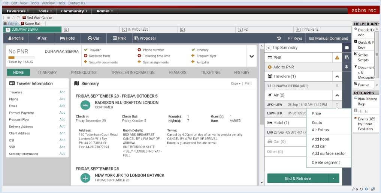Open the Air search toolbar button
This screenshot has height=193, width=381.
click(42, 38)
